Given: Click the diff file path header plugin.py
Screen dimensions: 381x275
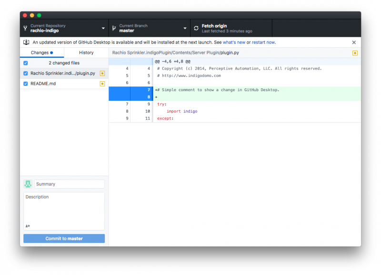Looking at the screenshot, I should pos(175,53).
